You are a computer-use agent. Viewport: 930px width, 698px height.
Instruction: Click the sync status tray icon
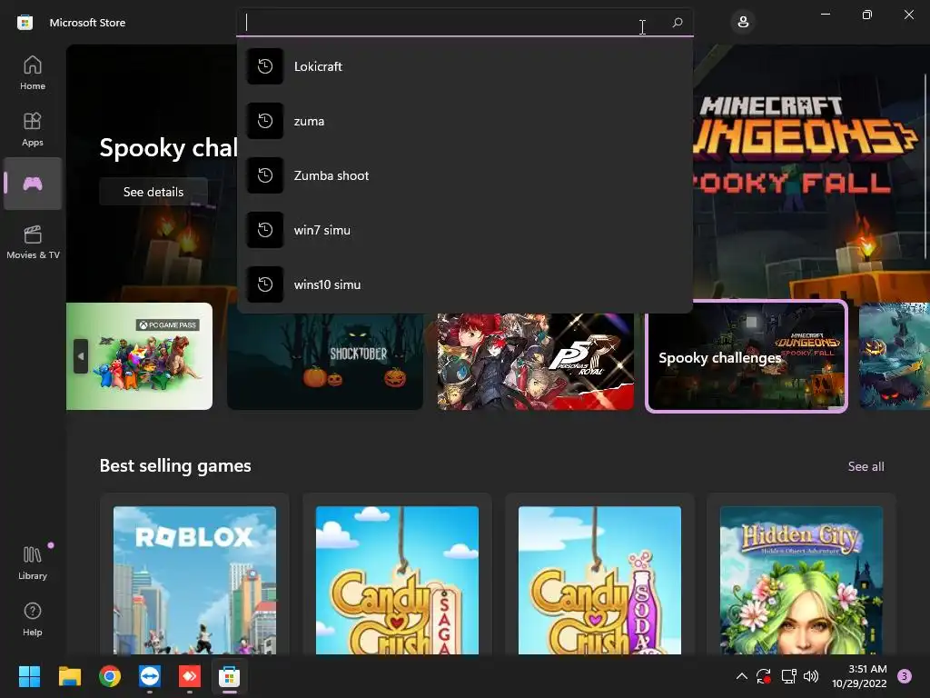[763, 676]
